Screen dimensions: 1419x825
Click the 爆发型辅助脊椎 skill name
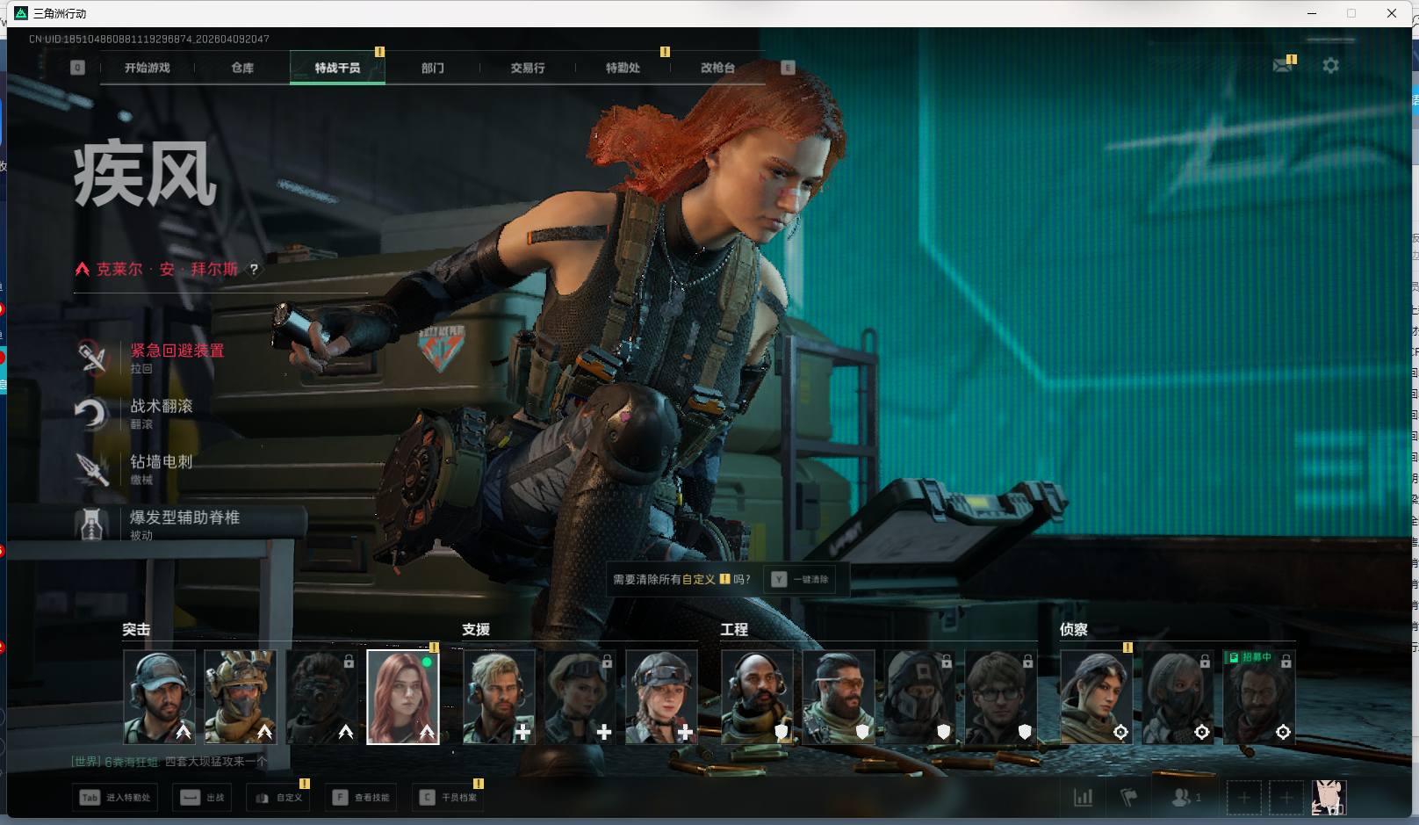pyautogui.click(x=185, y=517)
